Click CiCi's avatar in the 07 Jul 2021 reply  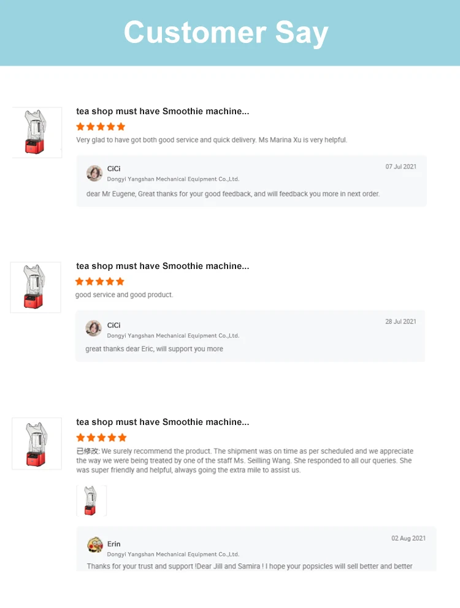click(94, 173)
